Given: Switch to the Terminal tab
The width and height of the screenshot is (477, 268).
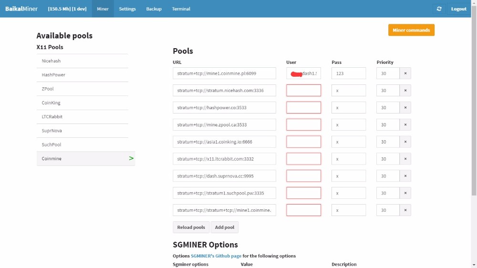Looking at the screenshot, I should pyautogui.click(x=181, y=9).
